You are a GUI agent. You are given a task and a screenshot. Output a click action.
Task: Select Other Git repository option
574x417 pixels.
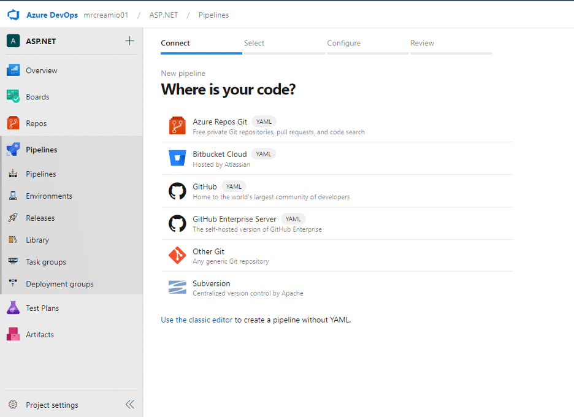click(x=337, y=256)
